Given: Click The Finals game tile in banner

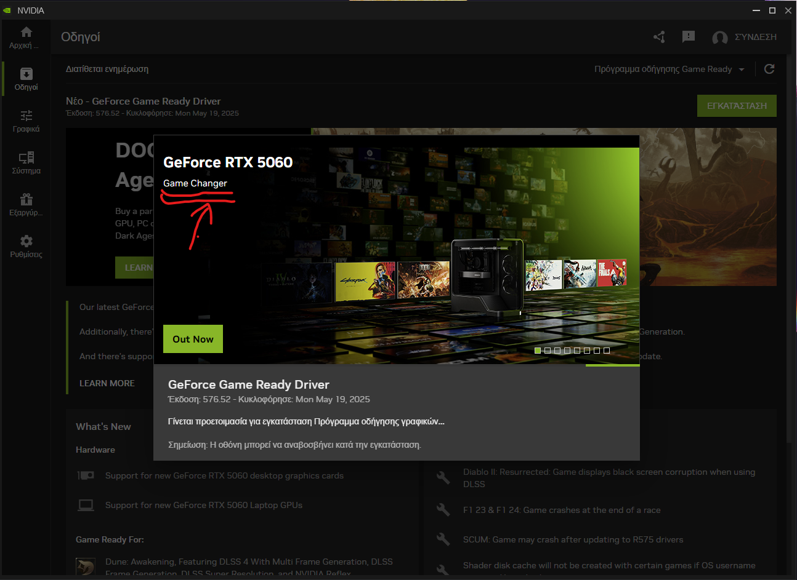Looking at the screenshot, I should tap(612, 272).
